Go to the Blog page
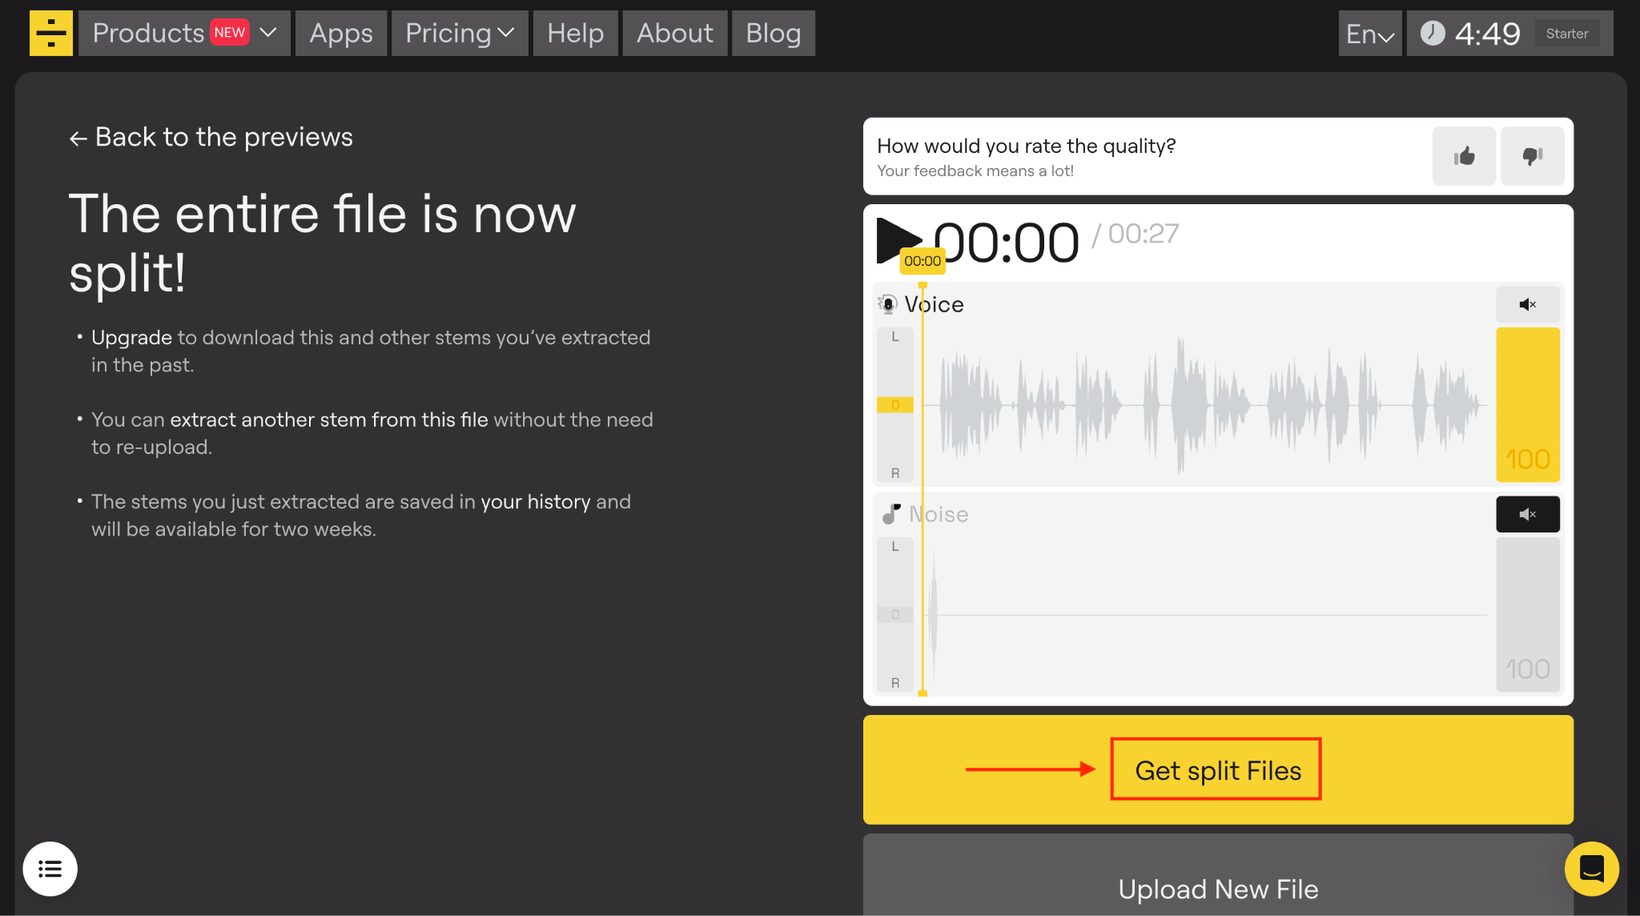1640x916 pixels. (x=772, y=33)
